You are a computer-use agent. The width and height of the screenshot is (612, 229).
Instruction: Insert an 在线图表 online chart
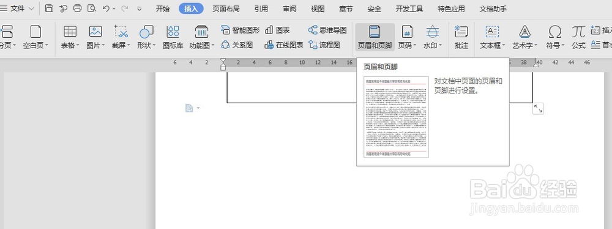coord(284,45)
